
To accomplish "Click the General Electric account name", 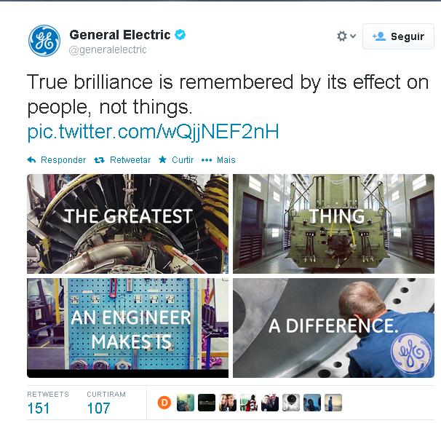I will pyautogui.click(x=120, y=35).
